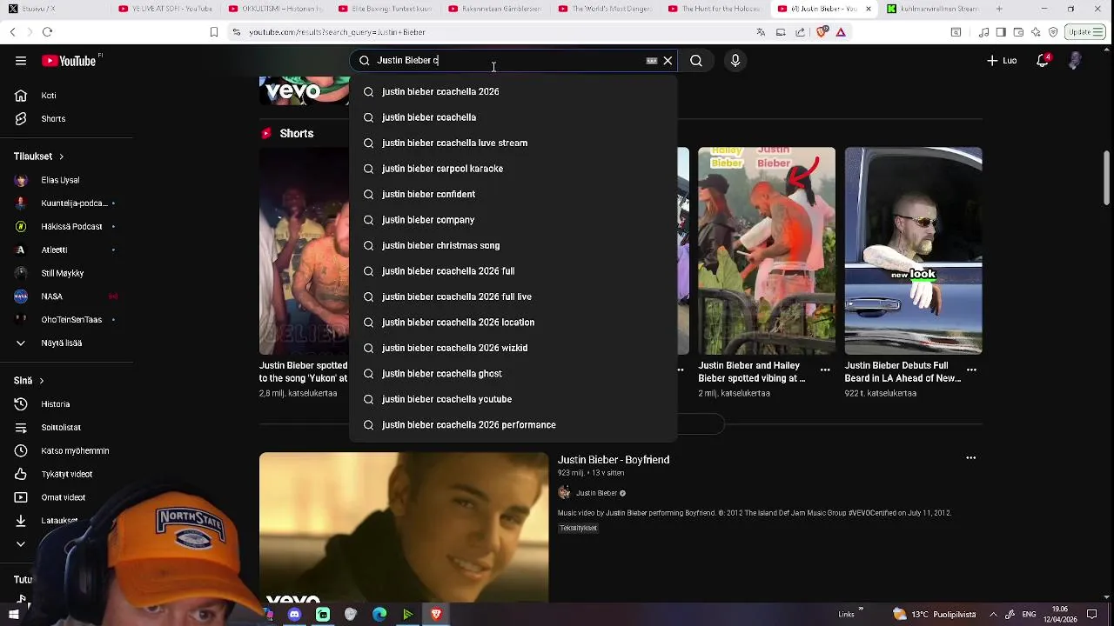This screenshot has height=626, width=1114.
Task: Choose suggestion justin bieber coachella 2026
Action: [x=513, y=91]
